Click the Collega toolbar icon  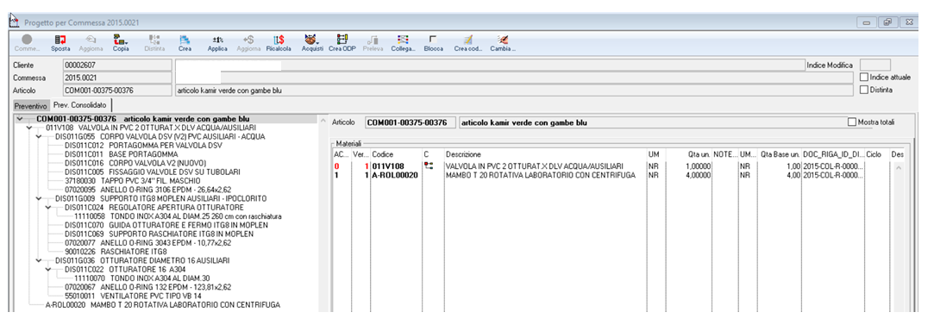[404, 40]
